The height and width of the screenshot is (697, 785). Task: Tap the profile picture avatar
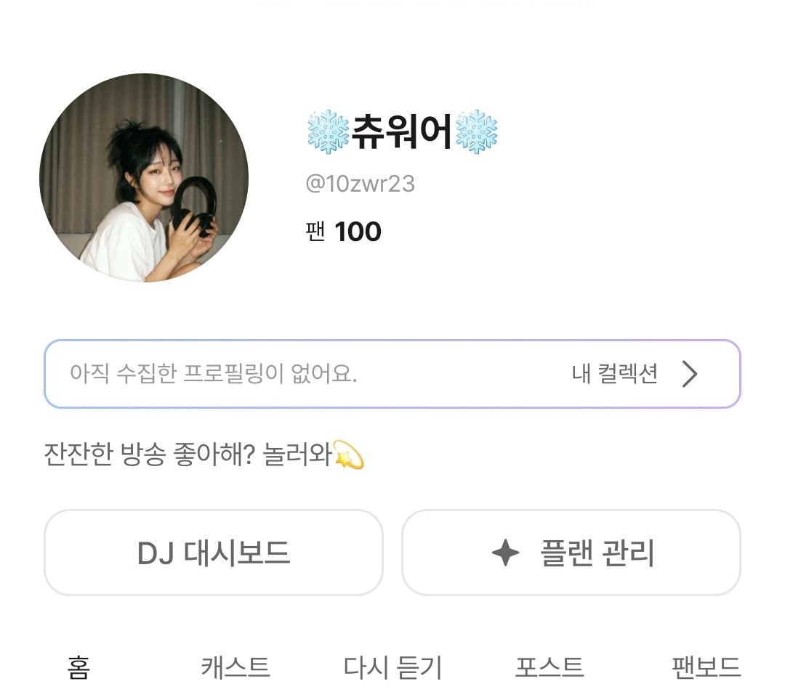144,178
